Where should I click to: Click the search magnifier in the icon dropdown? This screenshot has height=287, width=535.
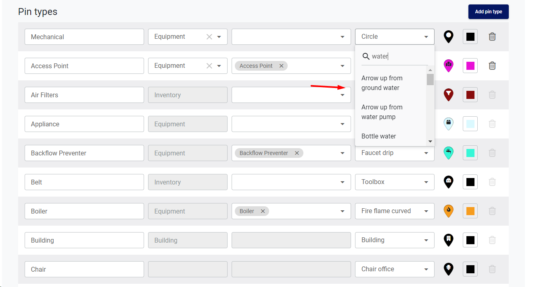point(366,57)
